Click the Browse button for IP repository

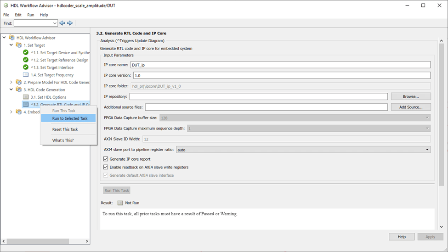(410, 96)
